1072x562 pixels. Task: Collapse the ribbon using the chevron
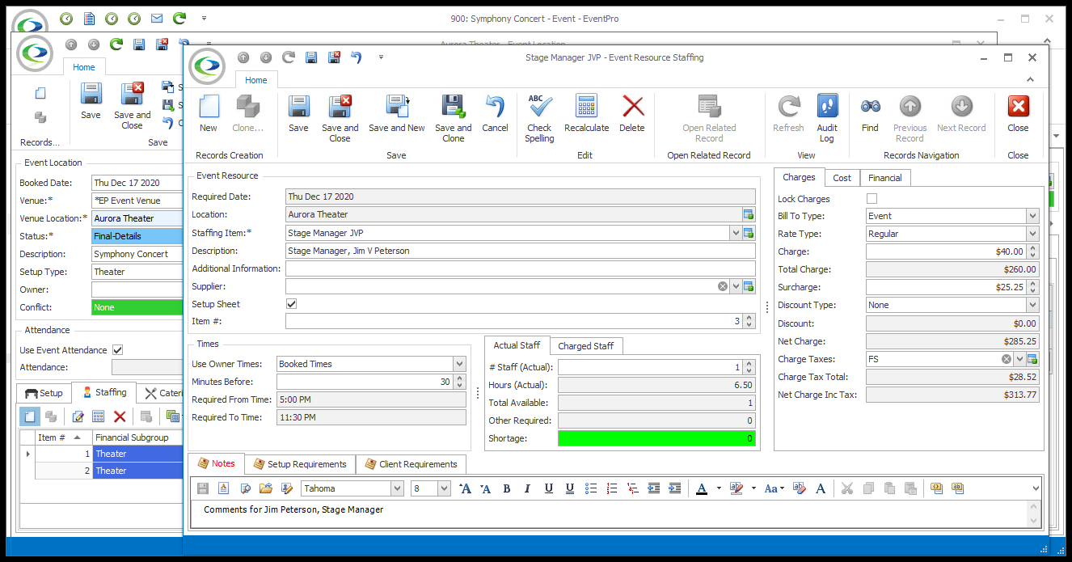coord(1031,79)
